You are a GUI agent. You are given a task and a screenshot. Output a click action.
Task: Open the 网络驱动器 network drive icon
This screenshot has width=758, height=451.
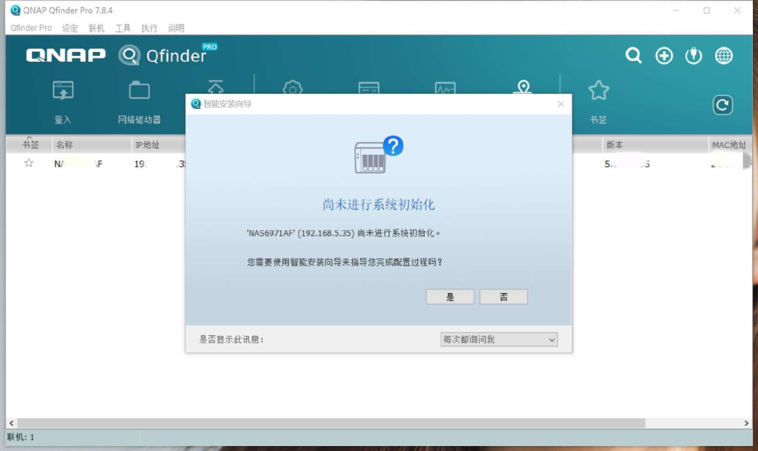[139, 99]
